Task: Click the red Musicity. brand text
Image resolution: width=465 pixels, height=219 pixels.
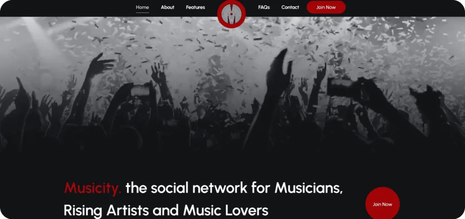Action: coord(93,188)
